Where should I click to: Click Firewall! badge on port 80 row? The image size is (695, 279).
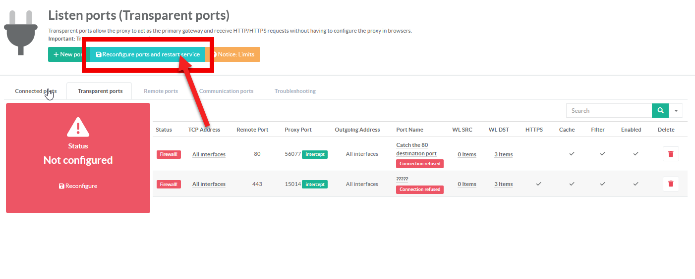pyautogui.click(x=169, y=154)
